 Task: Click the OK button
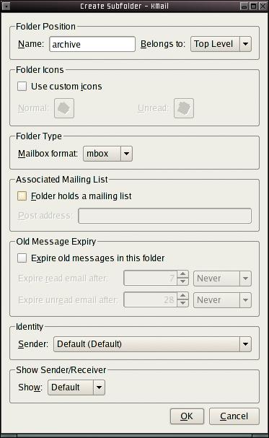[187, 416]
